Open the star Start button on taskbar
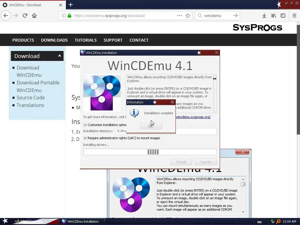 (x=5, y=221)
